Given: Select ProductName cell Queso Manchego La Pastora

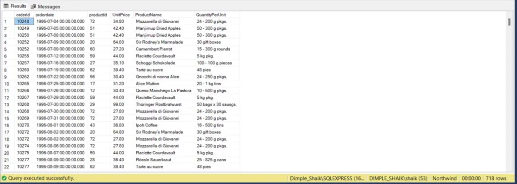Looking at the screenshot, I should [x=164, y=91].
